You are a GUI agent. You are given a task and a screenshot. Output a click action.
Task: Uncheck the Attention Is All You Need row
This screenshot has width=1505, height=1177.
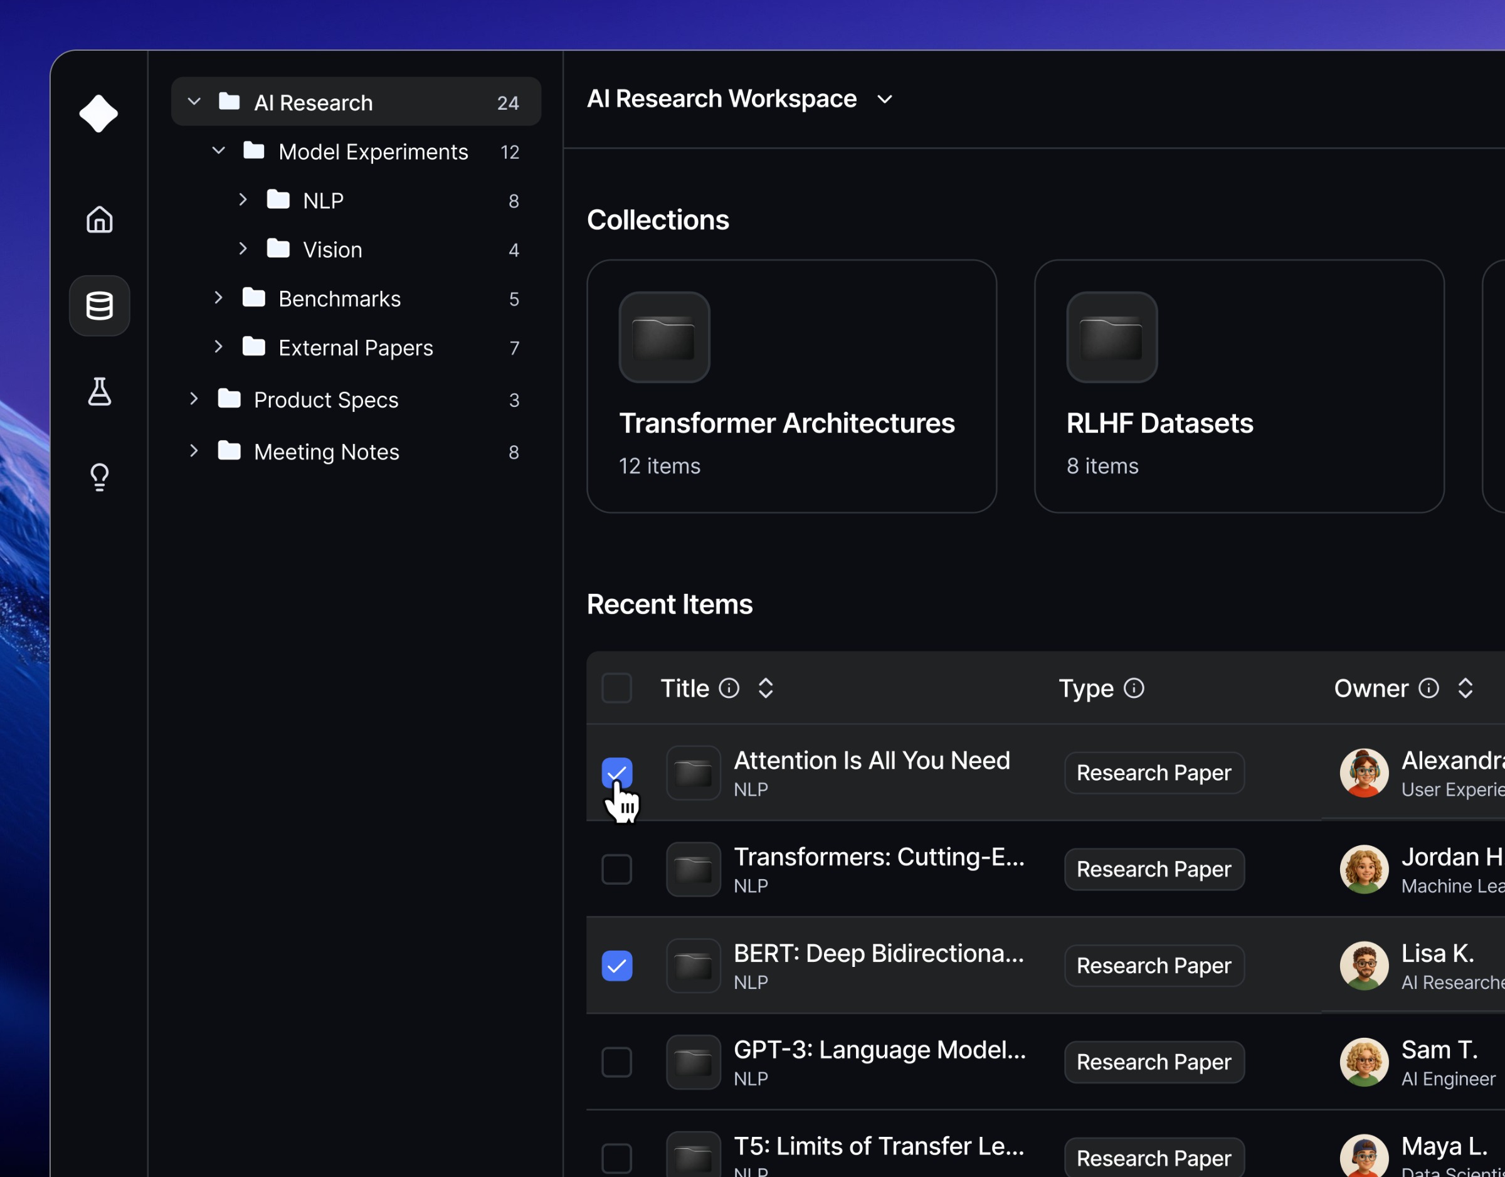tap(617, 773)
